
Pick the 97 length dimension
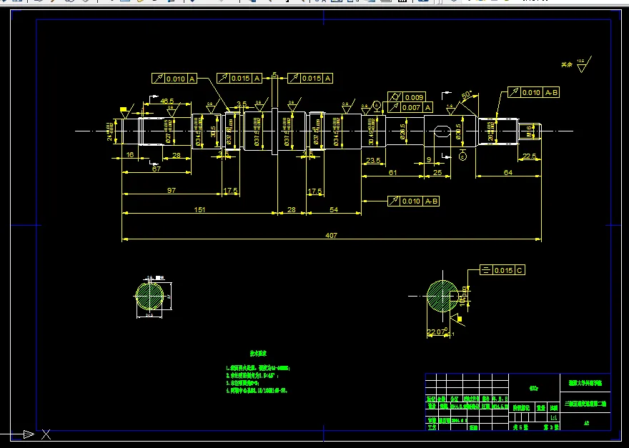click(x=172, y=190)
